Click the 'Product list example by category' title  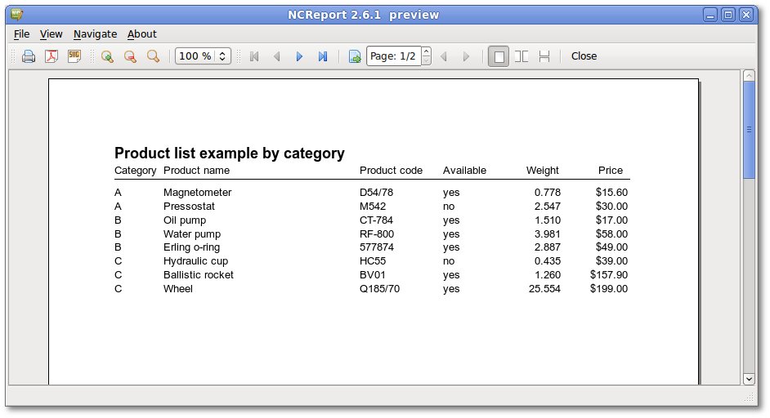click(x=230, y=153)
